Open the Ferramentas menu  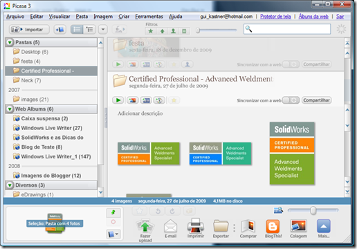click(x=149, y=17)
